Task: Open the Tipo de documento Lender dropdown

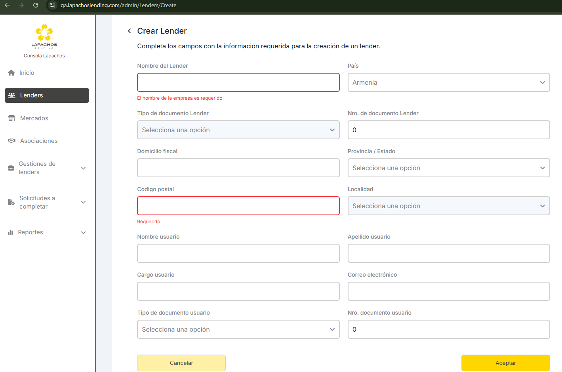Action: click(238, 130)
